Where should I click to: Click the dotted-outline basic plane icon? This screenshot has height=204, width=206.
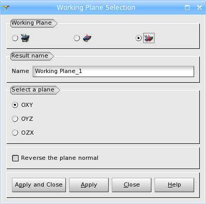point(149,38)
